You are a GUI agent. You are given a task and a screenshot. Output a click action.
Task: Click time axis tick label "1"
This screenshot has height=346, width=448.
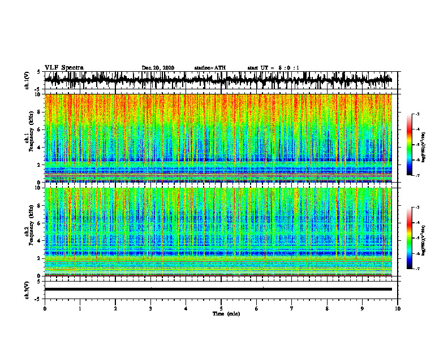click(80, 309)
